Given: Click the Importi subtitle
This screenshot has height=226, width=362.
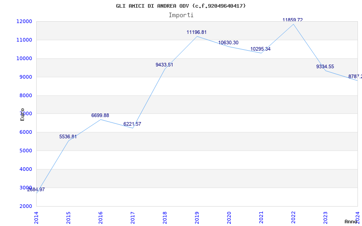Looking at the screenshot, I should tap(181, 15).
